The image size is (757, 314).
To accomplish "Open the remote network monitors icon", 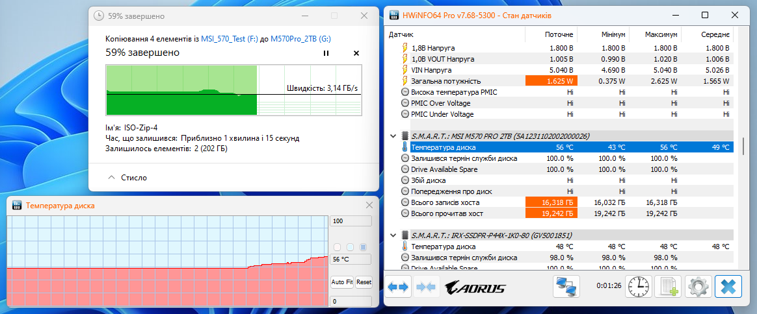I will click(566, 287).
